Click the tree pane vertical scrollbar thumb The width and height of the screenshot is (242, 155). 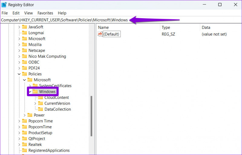coord(91,116)
